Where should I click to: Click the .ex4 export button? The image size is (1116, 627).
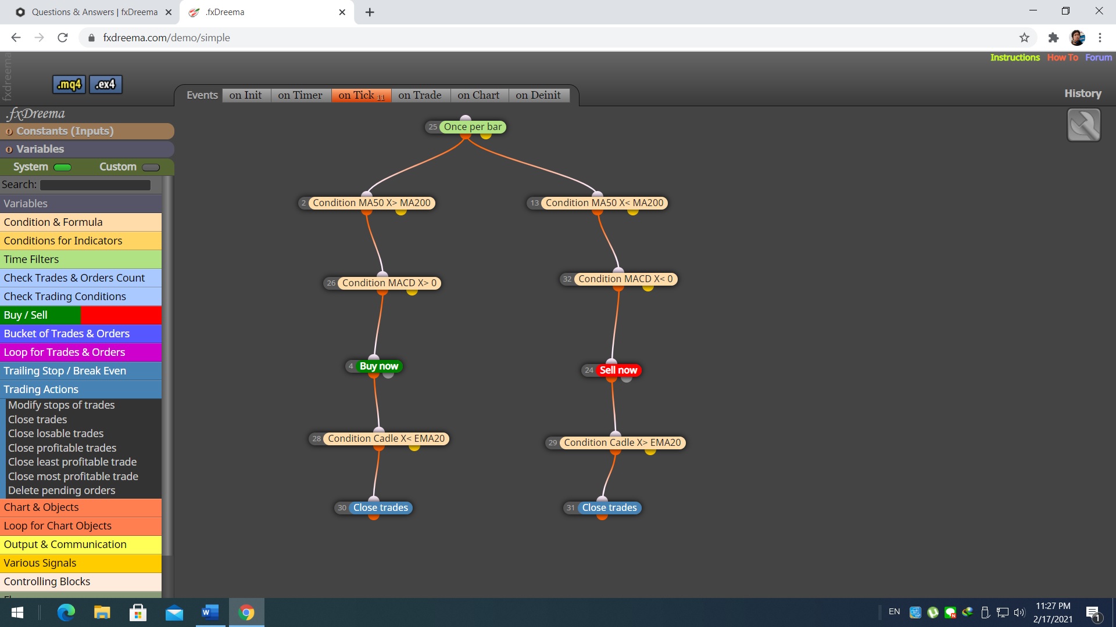point(105,85)
